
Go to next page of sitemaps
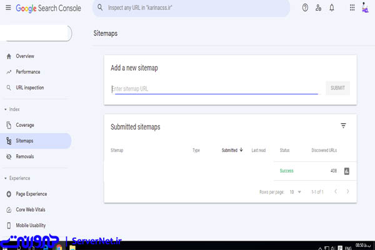pos(348,191)
